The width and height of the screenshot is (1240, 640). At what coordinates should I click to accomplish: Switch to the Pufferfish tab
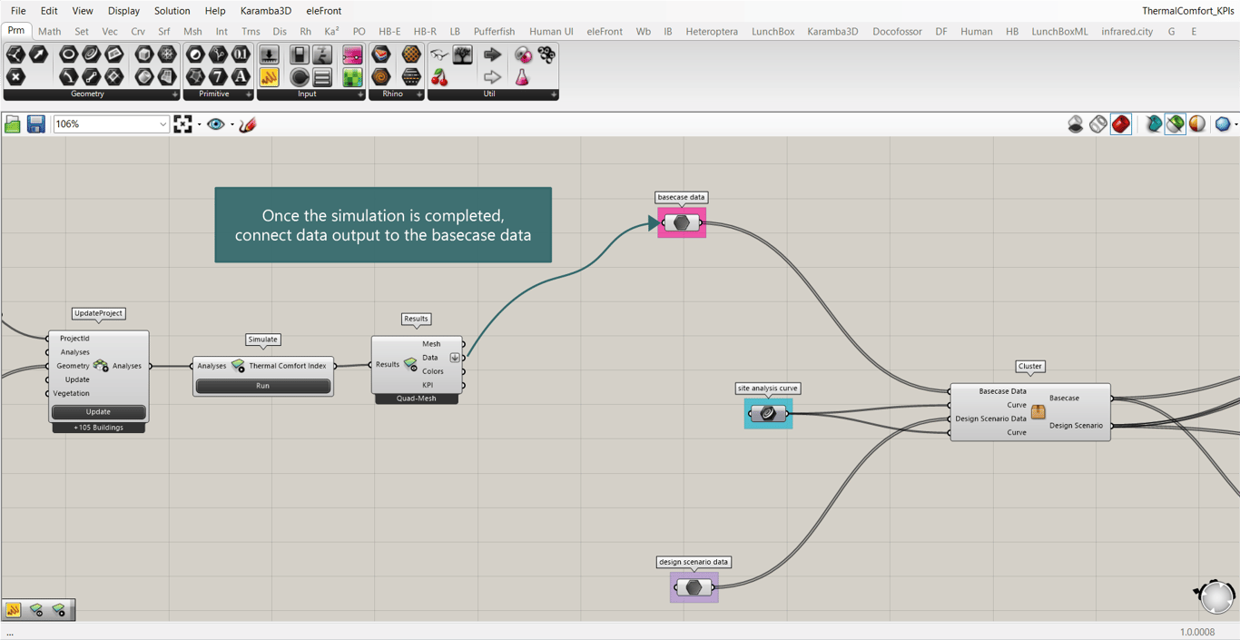point(494,31)
